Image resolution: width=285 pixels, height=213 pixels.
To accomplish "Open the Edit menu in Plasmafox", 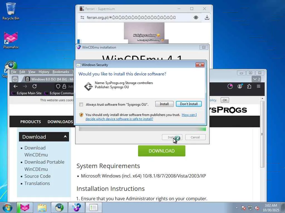I will coord(22,72).
